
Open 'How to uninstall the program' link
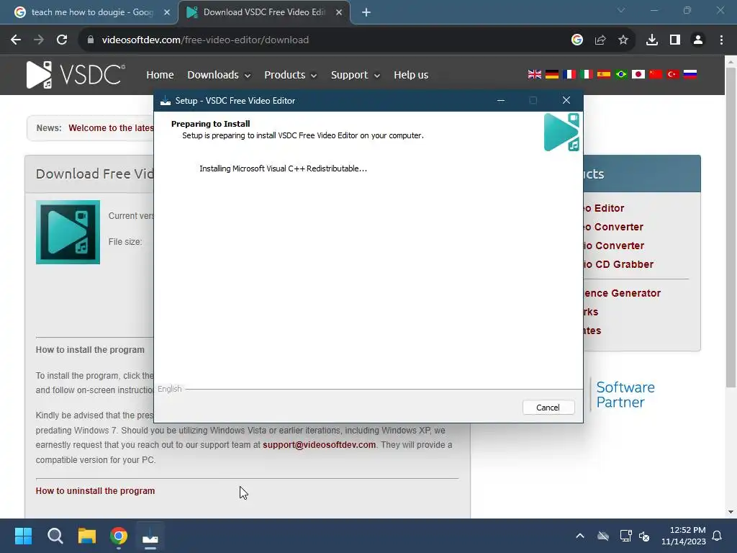click(95, 490)
